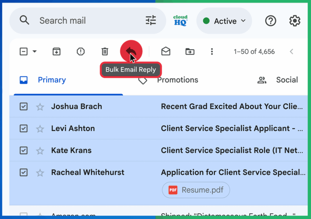
Task: Mark selected emails as read
Action: 166,51
